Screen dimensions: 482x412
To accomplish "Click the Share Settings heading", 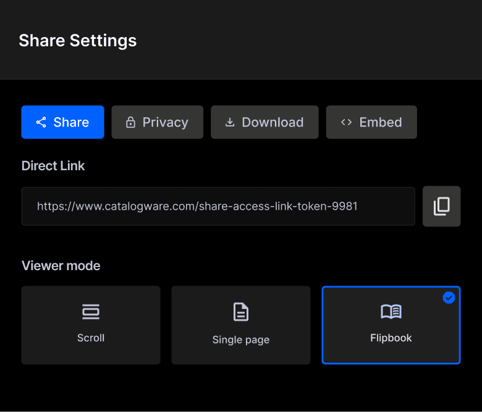I will [x=78, y=41].
